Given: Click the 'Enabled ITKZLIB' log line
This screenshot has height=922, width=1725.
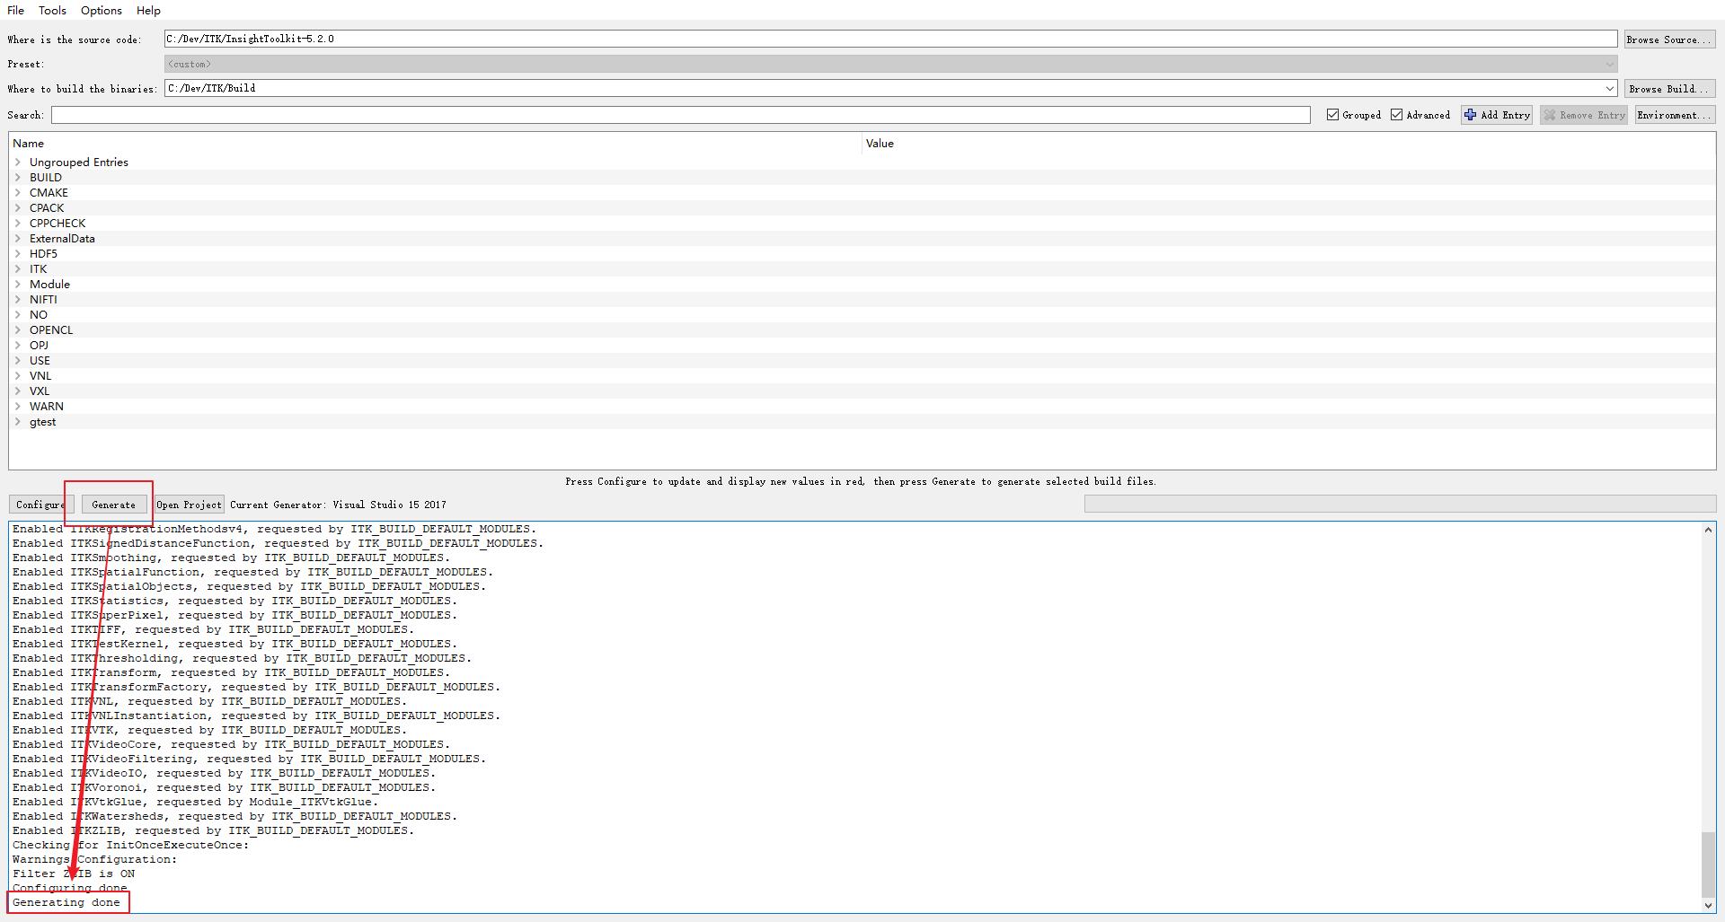Looking at the screenshot, I should (x=214, y=830).
